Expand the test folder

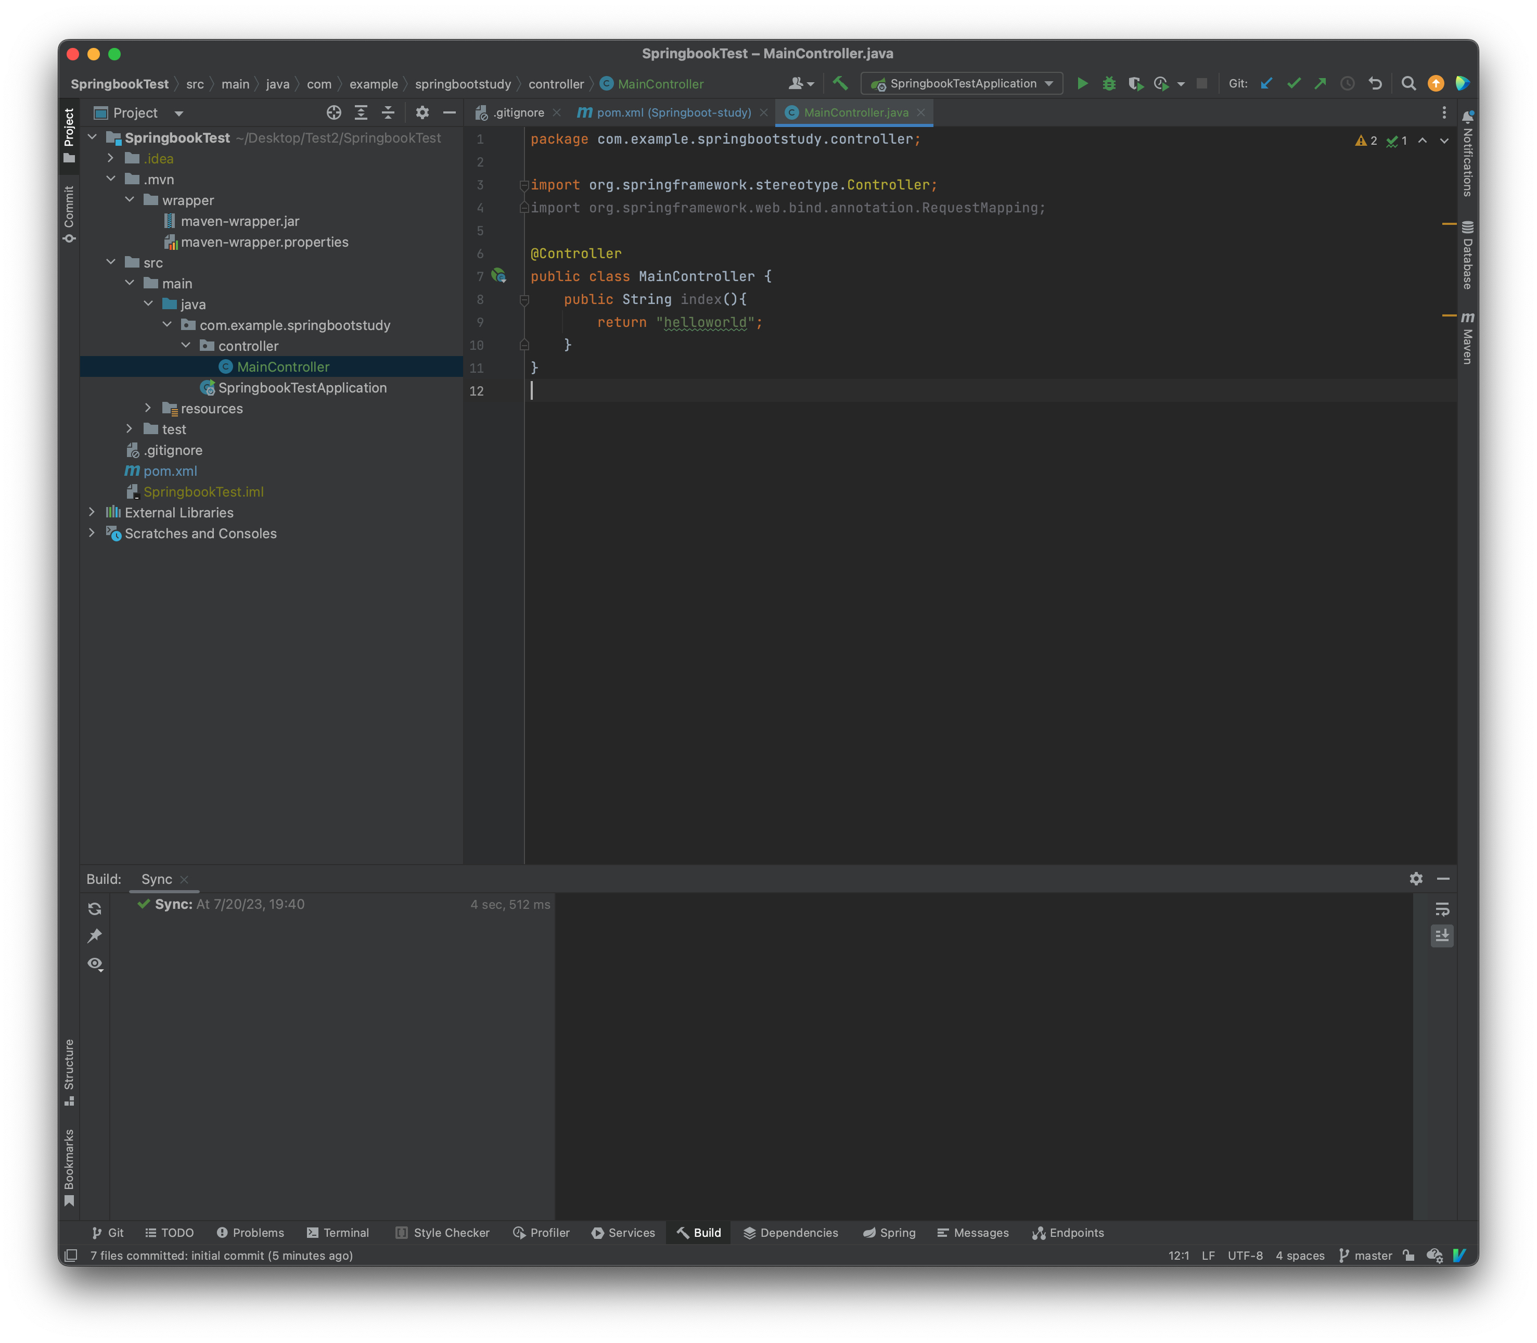(130, 429)
